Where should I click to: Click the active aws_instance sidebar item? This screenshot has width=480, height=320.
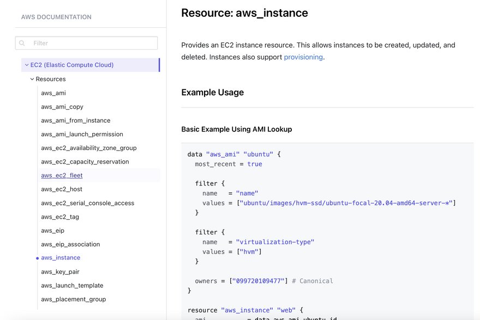[x=61, y=258]
